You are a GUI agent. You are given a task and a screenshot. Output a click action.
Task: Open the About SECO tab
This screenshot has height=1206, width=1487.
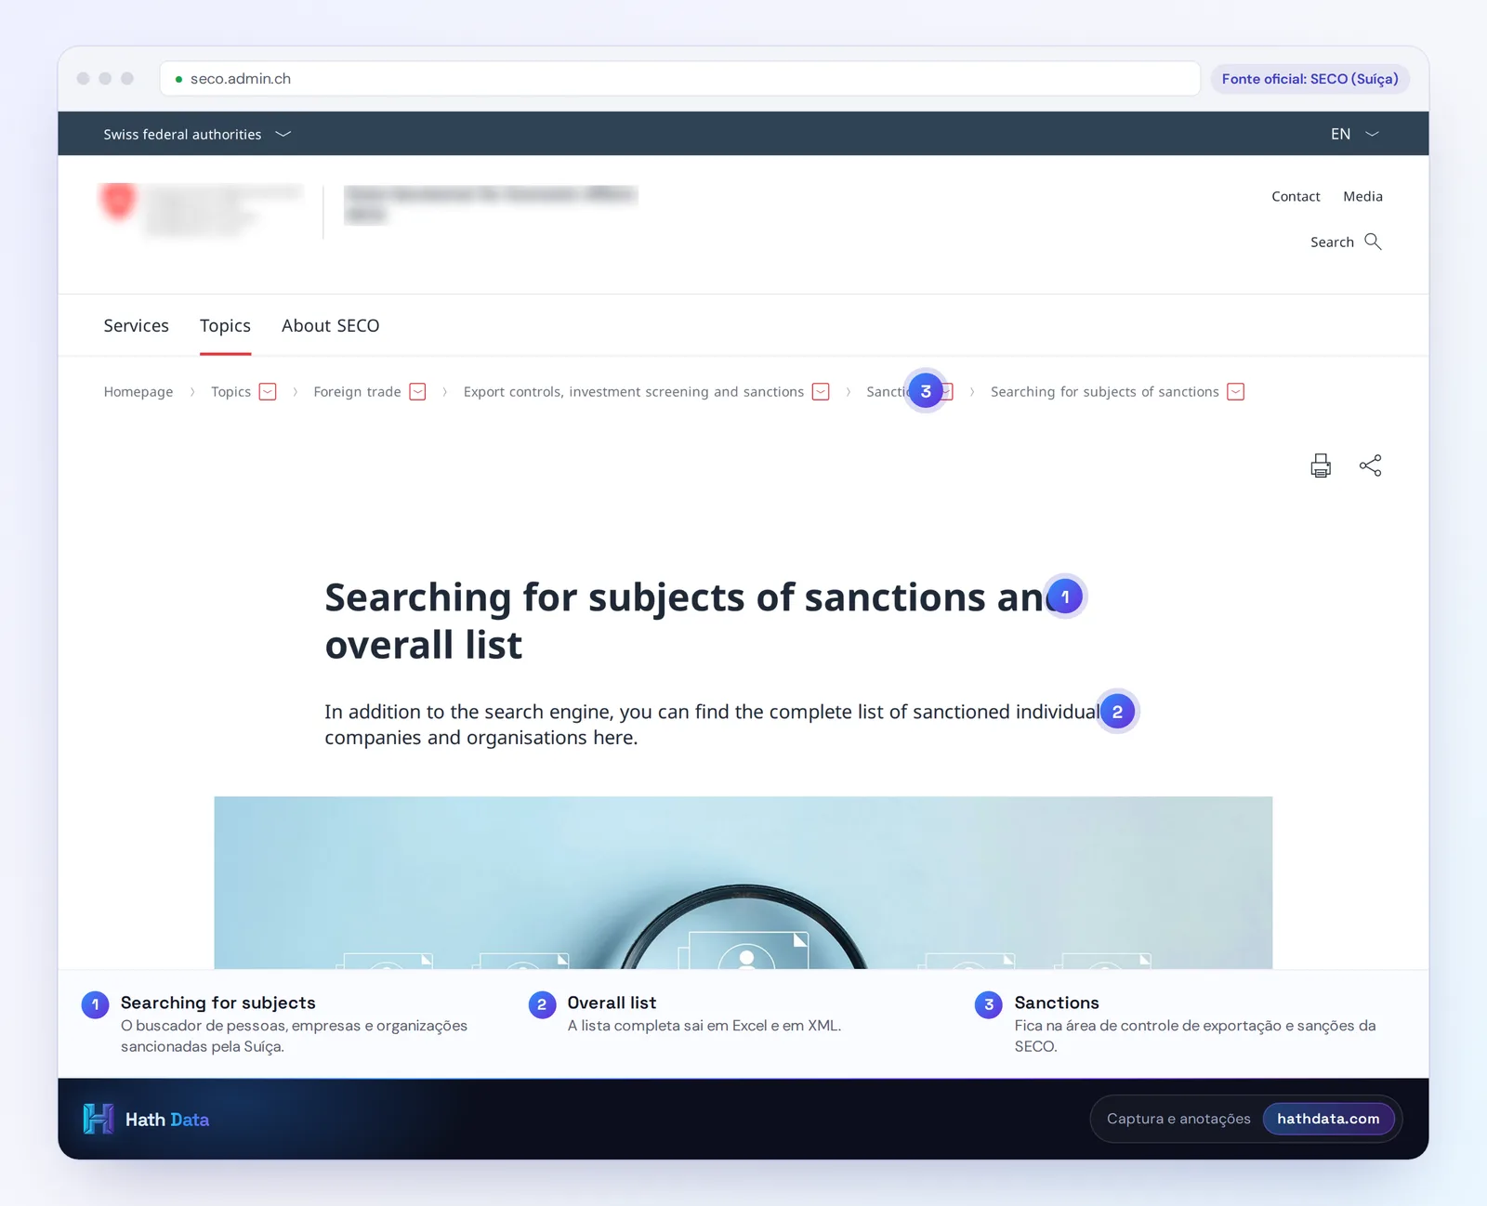(331, 325)
